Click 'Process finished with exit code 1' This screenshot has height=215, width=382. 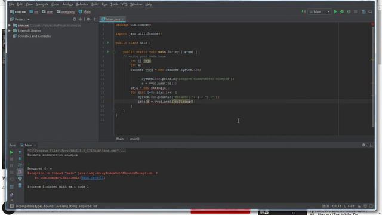[x=58, y=187]
